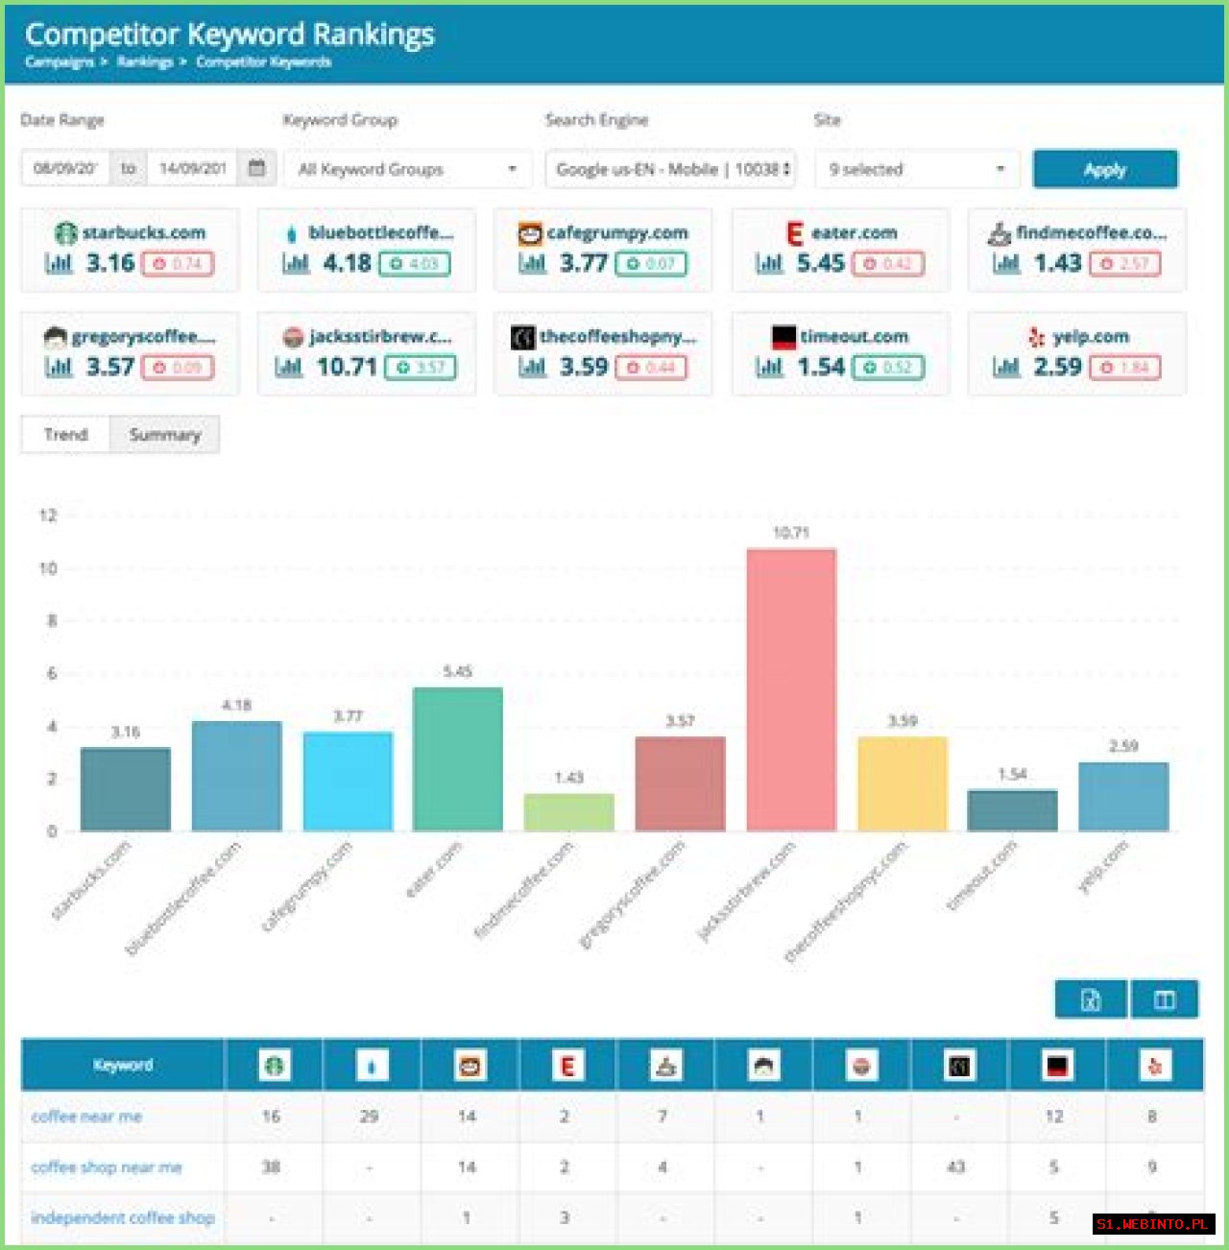Click the jacksstirbrew.com bar in the chart
This screenshot has width=1229, height=1250.
point(791,689)
